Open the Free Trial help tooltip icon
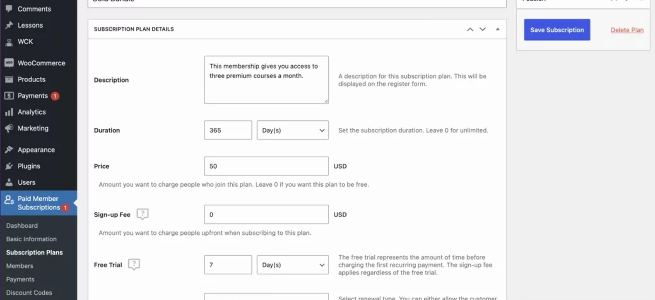Image resolution: width=655 pixels, height=300 pixels. click(x=134, y=264)
